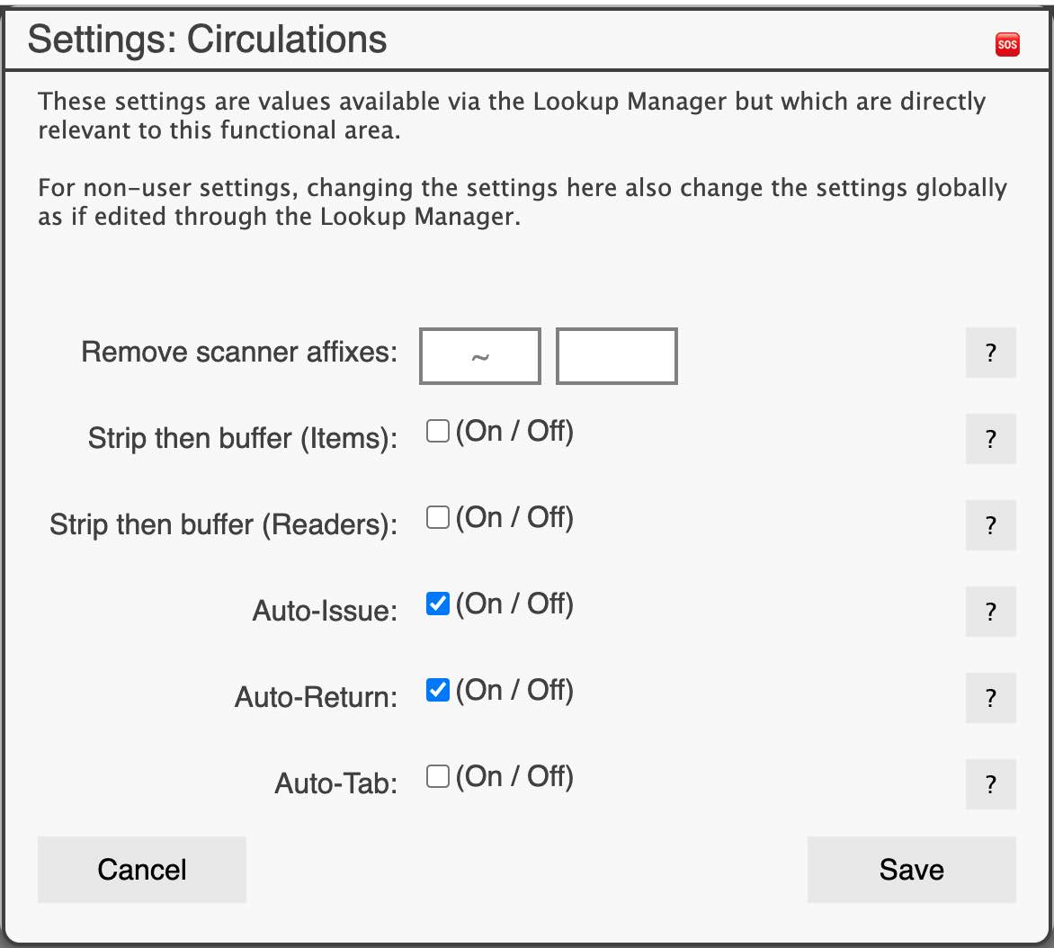
Task: Disable the Auto-Issue checkbox
Action: pyautogui.click(x=438, y=604)
